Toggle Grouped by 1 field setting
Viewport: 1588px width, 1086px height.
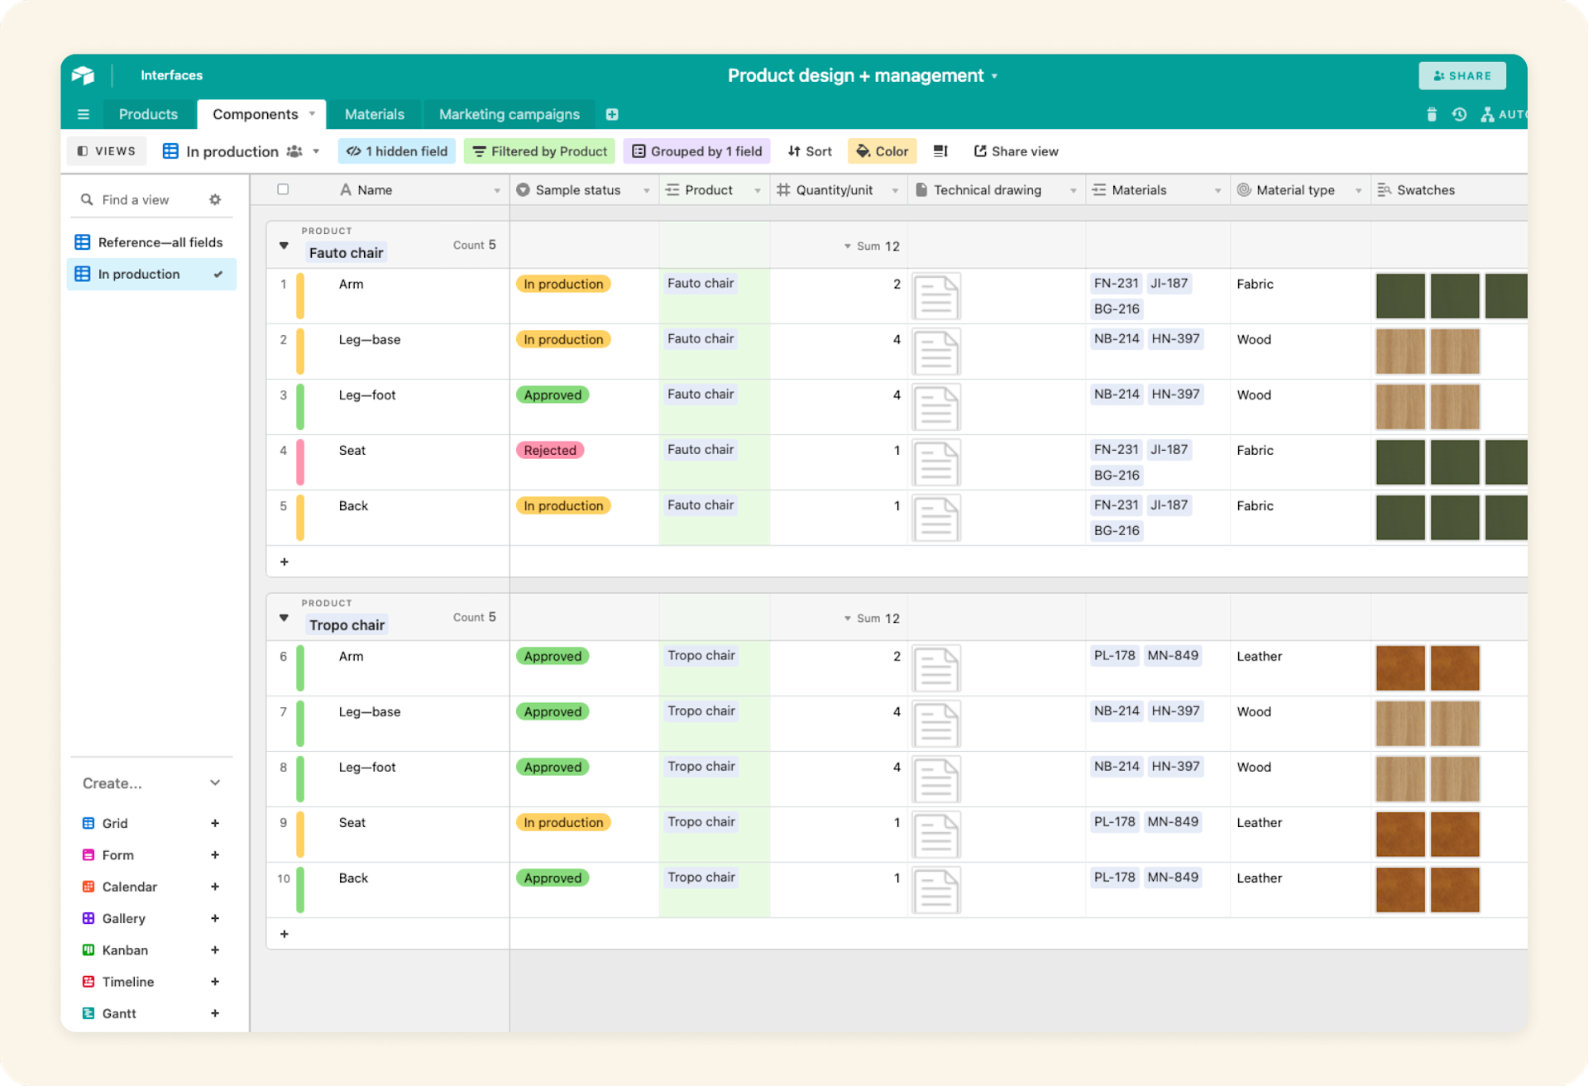(697, 151)
